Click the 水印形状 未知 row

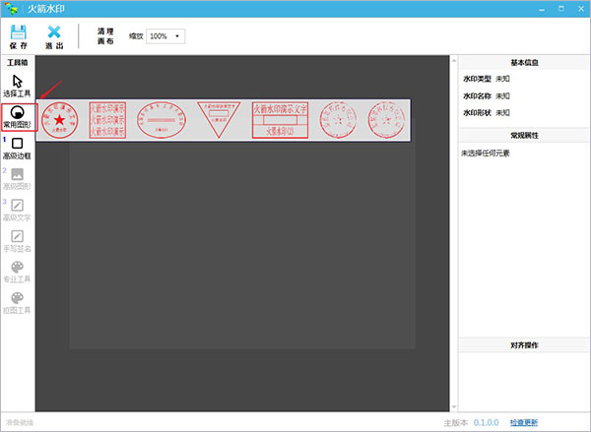point(487,112)
